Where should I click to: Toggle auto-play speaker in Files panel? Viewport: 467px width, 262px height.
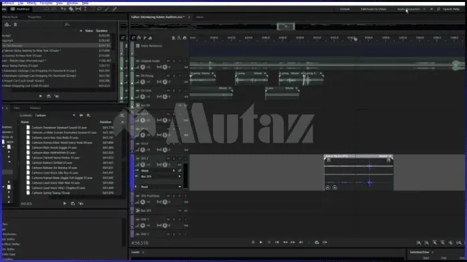[57, 96]
